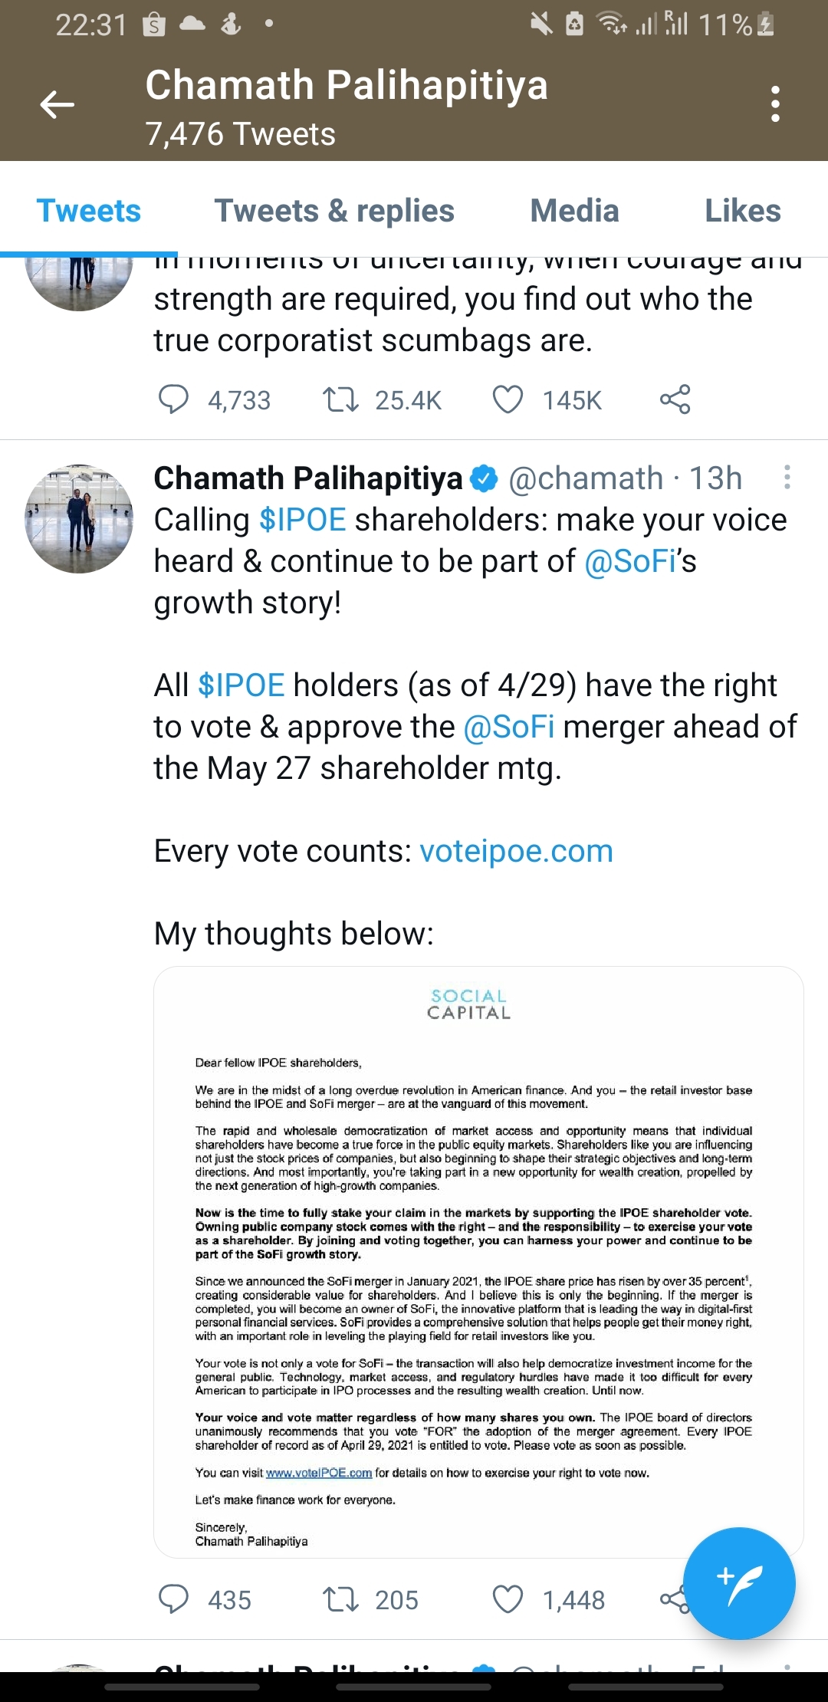The width and height of the screenshot is (828, 1702).
Task: Like the corporatist scumbags tweet
Action: point(508,399)
